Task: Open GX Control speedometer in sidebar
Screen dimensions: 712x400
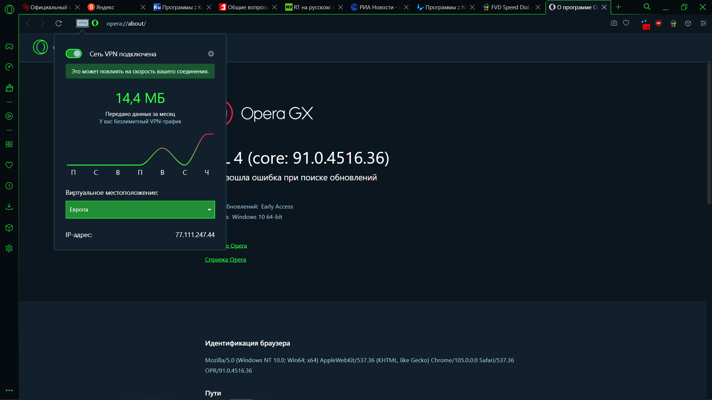Action: [x=9, y=67]
